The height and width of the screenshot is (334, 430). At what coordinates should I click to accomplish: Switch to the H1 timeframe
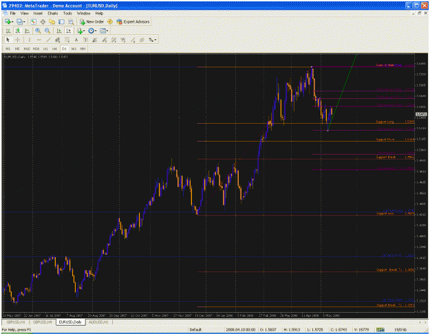click(x=45, y=49)
